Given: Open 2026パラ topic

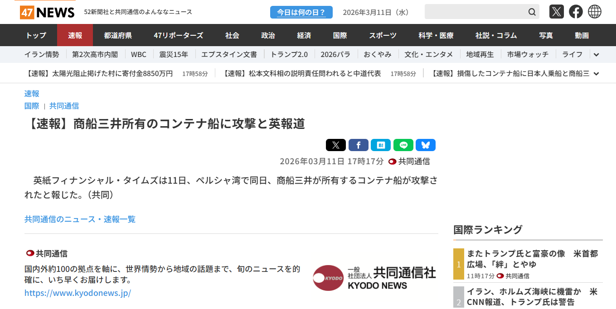Looking at the screenshot, I should 335,54.
